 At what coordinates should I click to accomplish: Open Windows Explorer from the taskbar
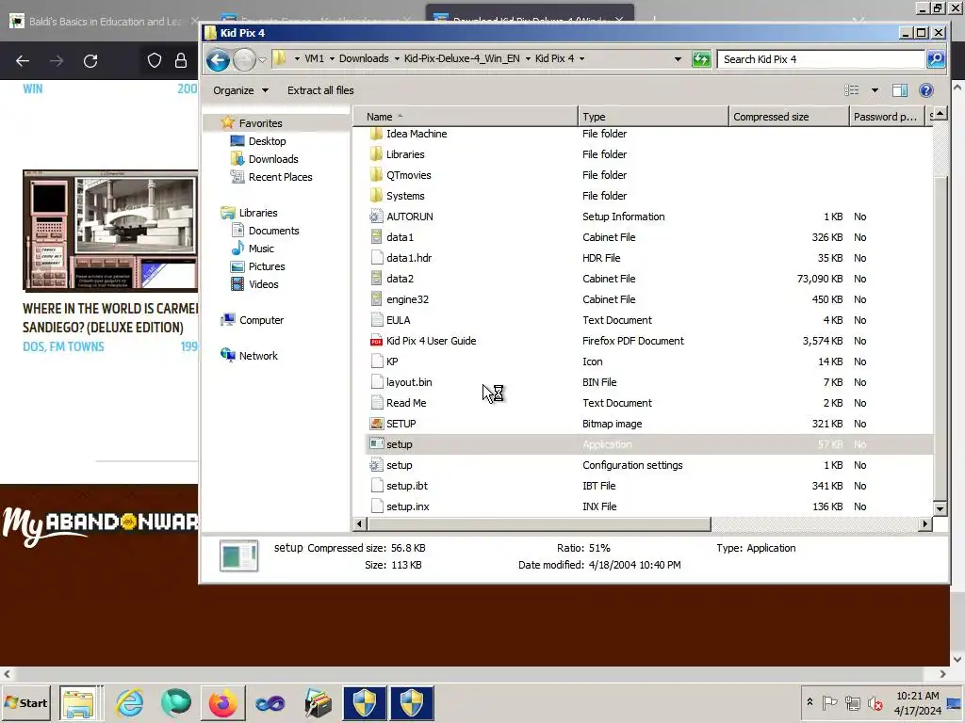(x=78, y=703)
